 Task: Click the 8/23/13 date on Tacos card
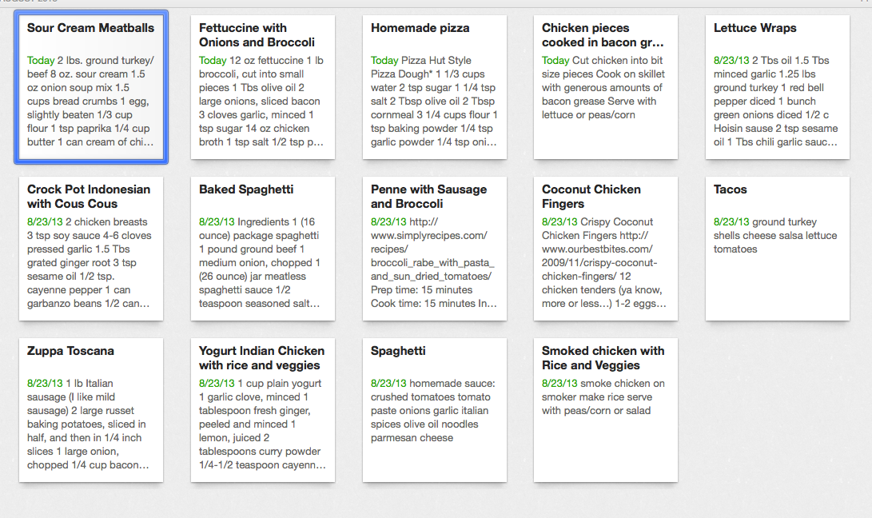tap(731, 221)
